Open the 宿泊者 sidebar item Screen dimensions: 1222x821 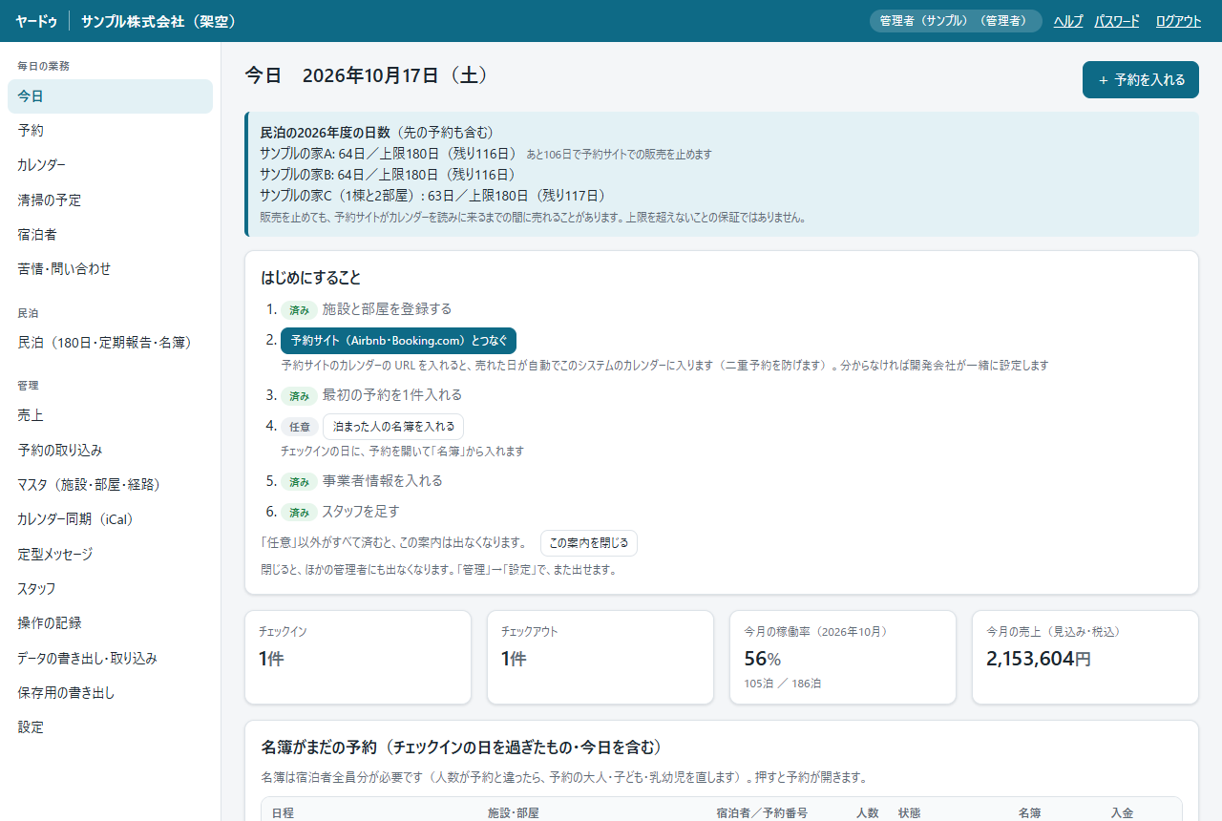[110, 234]
